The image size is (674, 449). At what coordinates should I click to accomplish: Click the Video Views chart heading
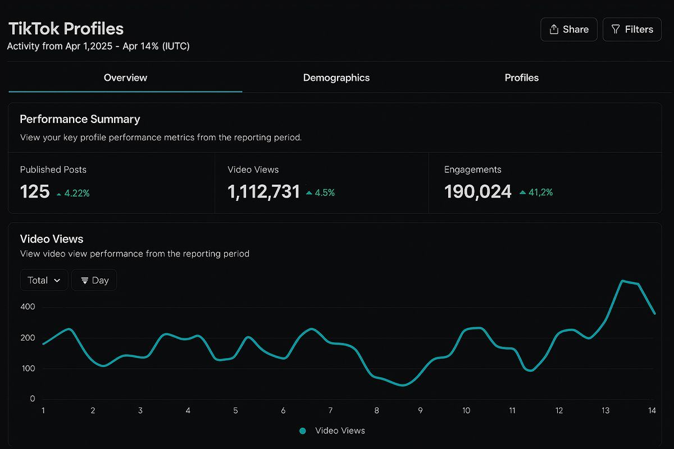(52, 239)
